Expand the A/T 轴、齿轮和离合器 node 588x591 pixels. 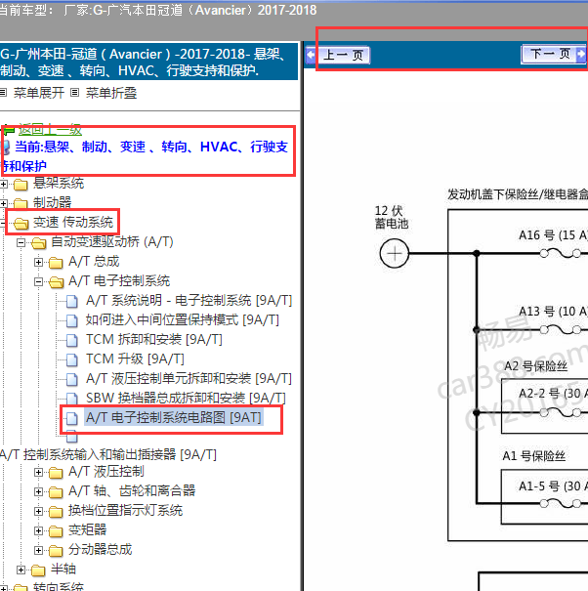(38, 492)
